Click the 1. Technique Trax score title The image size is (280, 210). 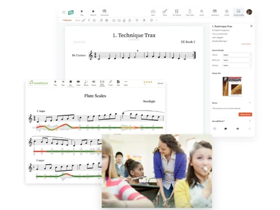134,35
